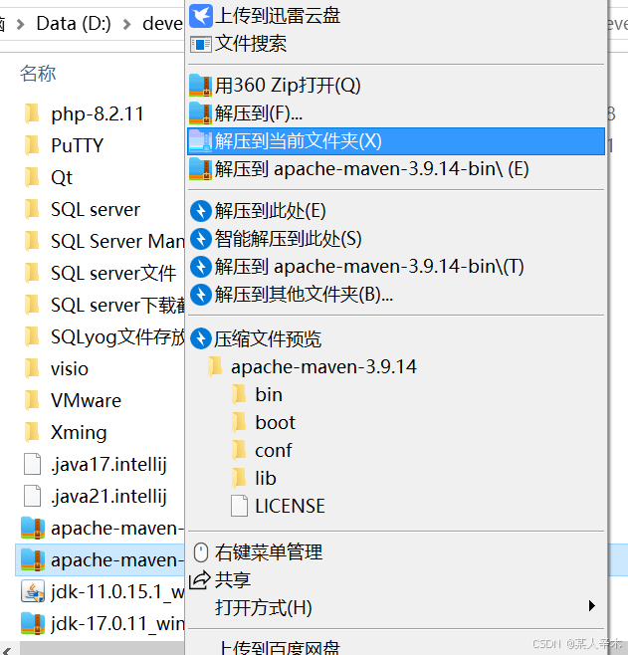
Task: Select the SQLyog文件存放 folder row
Action: pos(101,336)
